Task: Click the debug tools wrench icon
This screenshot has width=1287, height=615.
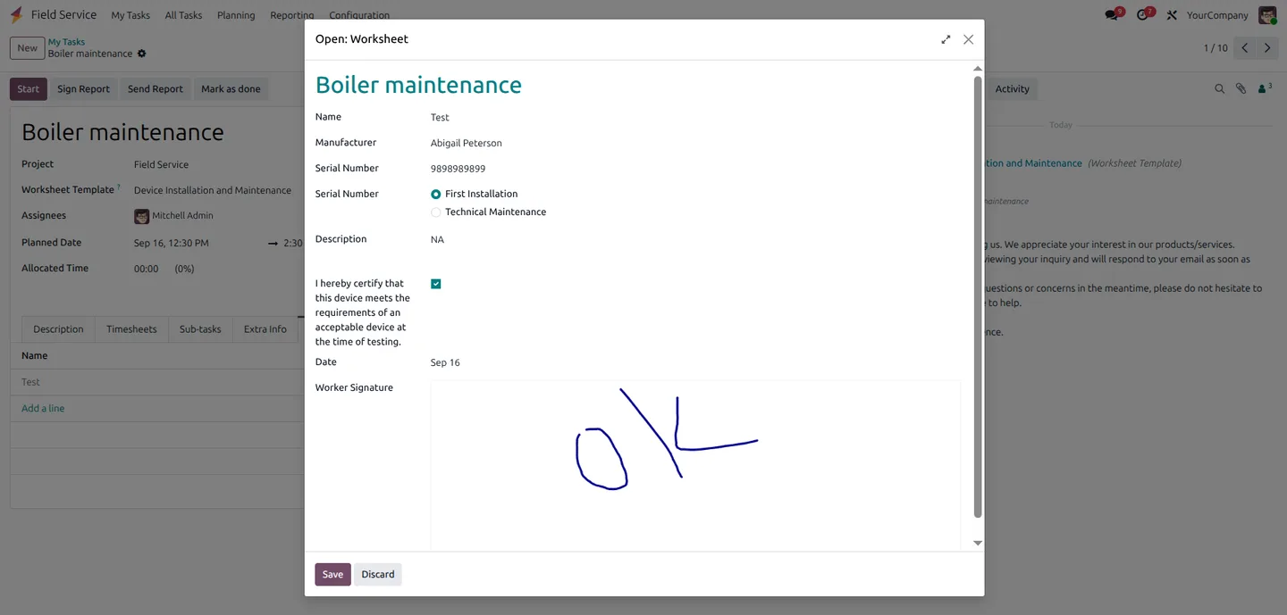Action: 1172,15
